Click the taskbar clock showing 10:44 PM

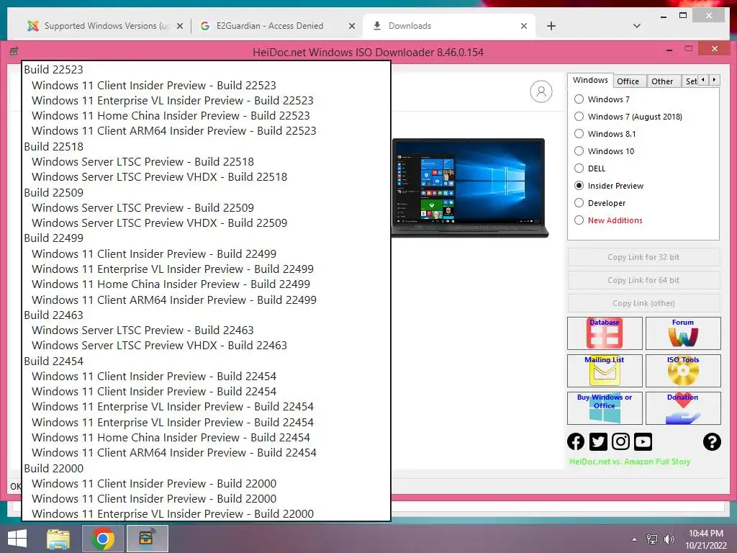pyautogui.click(x=705, y=539)
